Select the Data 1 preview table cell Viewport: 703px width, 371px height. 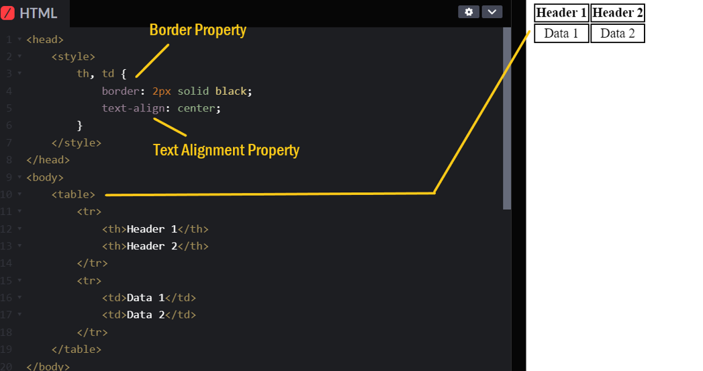(x=561, y=34)
